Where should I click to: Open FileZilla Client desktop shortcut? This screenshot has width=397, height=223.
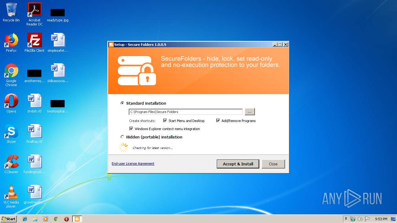(34, 43)
